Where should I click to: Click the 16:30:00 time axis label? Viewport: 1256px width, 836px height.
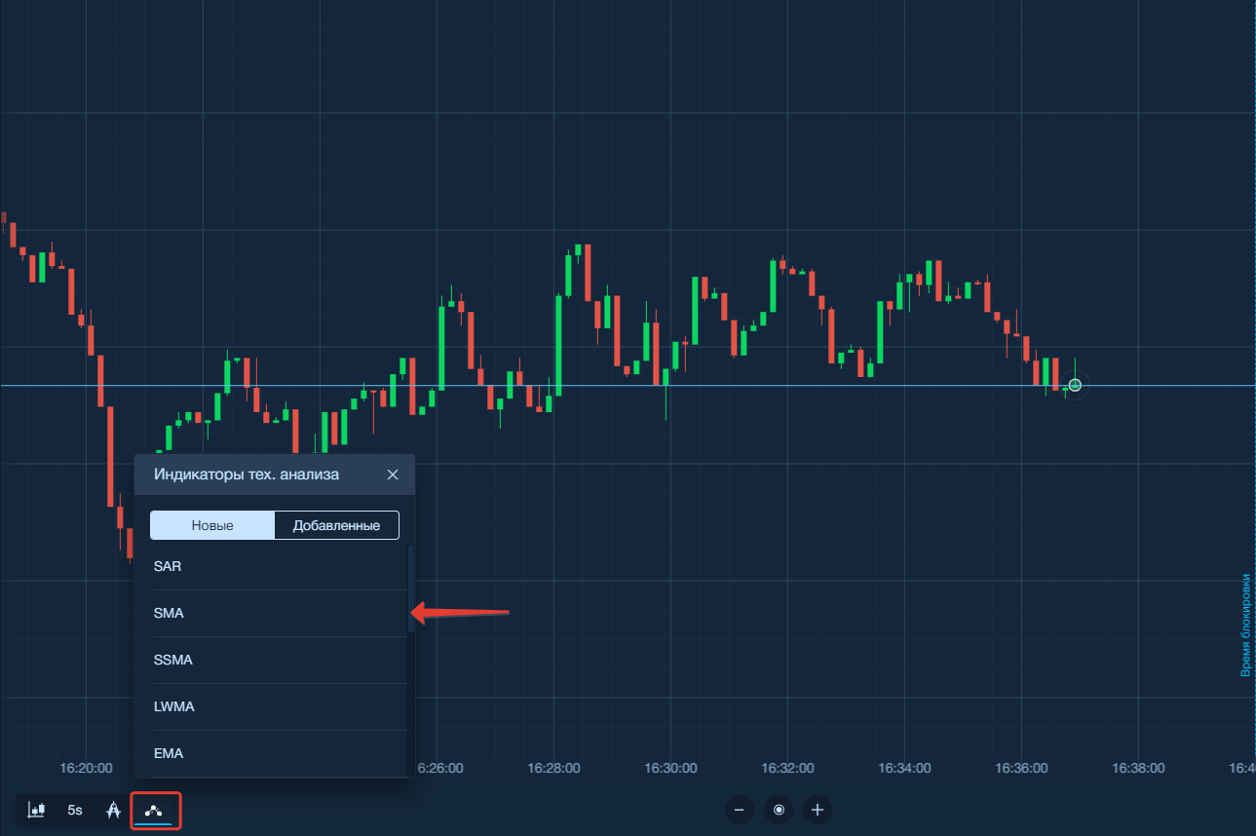tap(670, 768)
